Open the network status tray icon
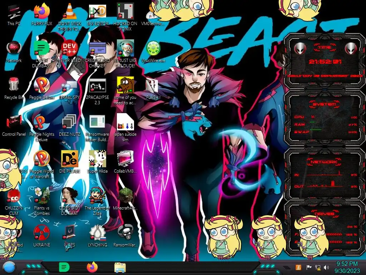 [318, 267]
